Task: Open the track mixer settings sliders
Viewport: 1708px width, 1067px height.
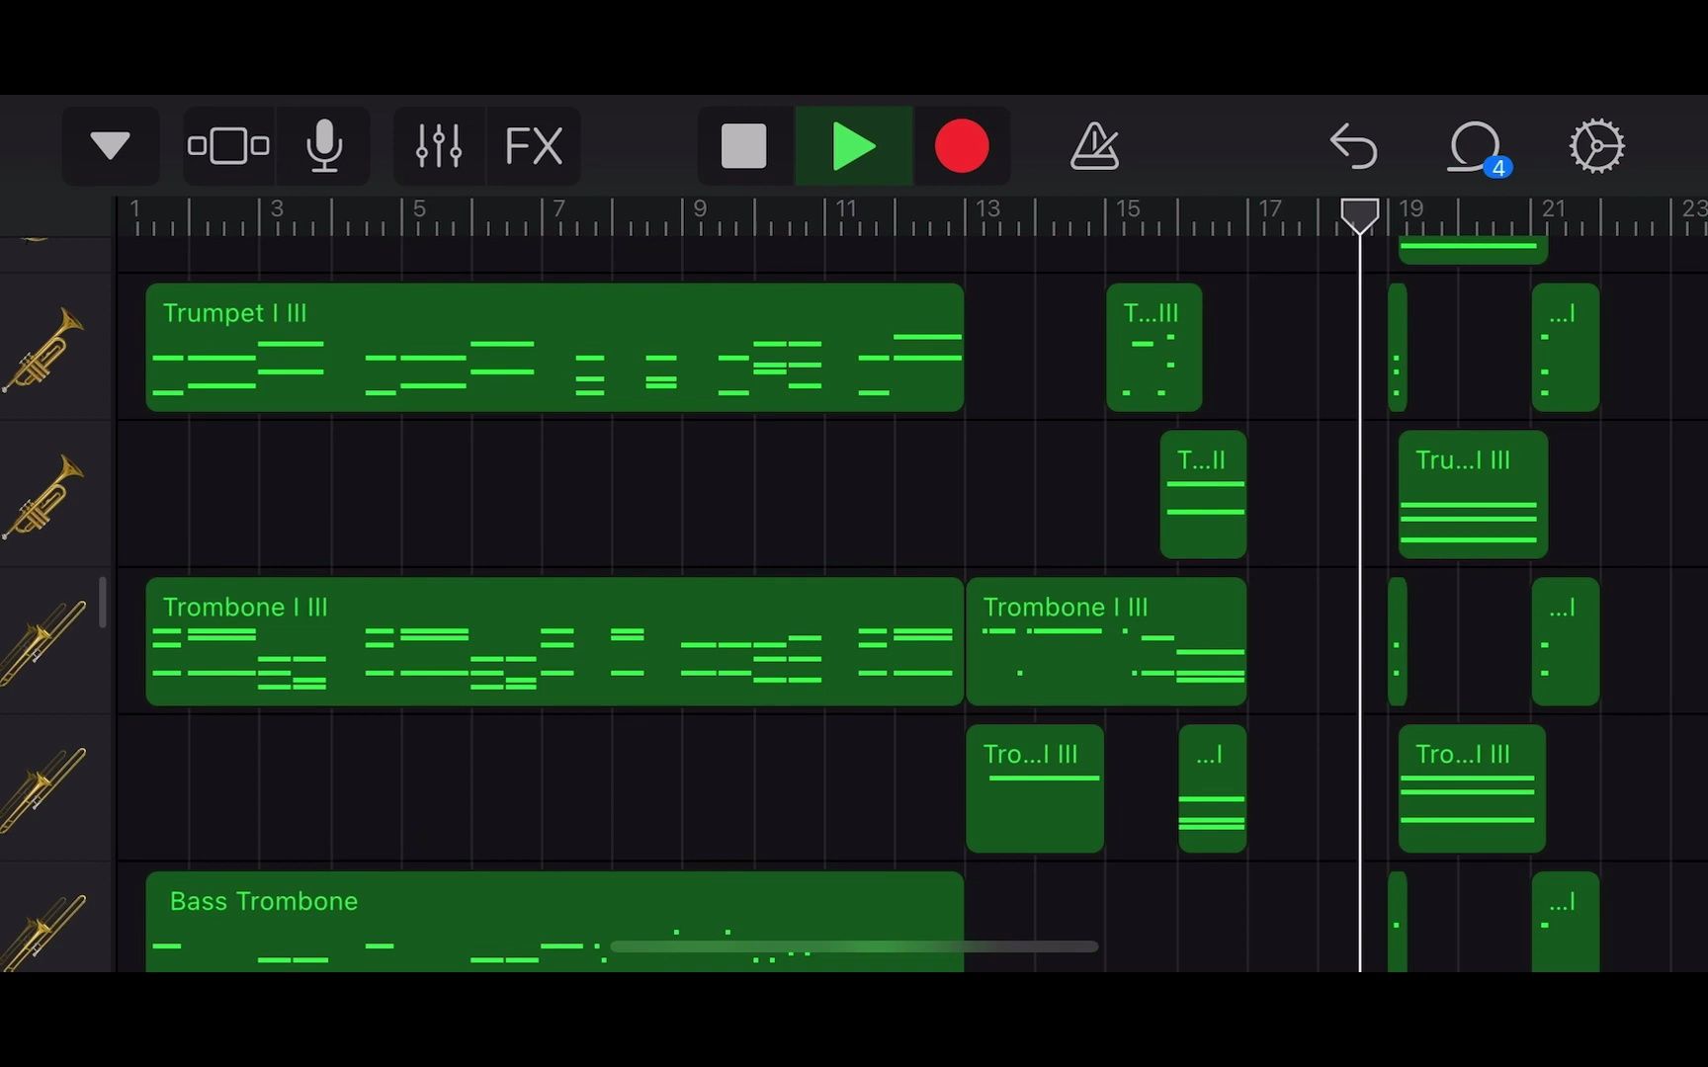Action: tap(439, 146)
